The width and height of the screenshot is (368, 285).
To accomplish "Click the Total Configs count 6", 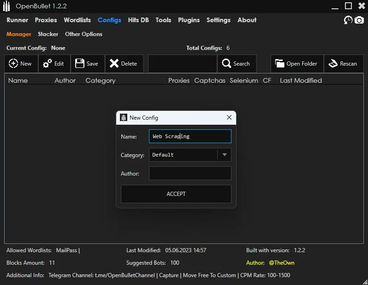I will (228, 48).
